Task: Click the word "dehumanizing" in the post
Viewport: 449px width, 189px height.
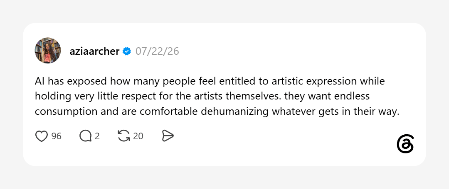Action: (x=234, y=112)
